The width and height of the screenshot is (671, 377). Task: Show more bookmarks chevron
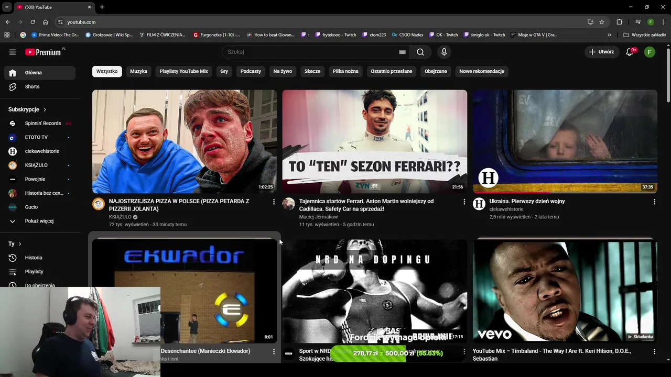[609, 35]
